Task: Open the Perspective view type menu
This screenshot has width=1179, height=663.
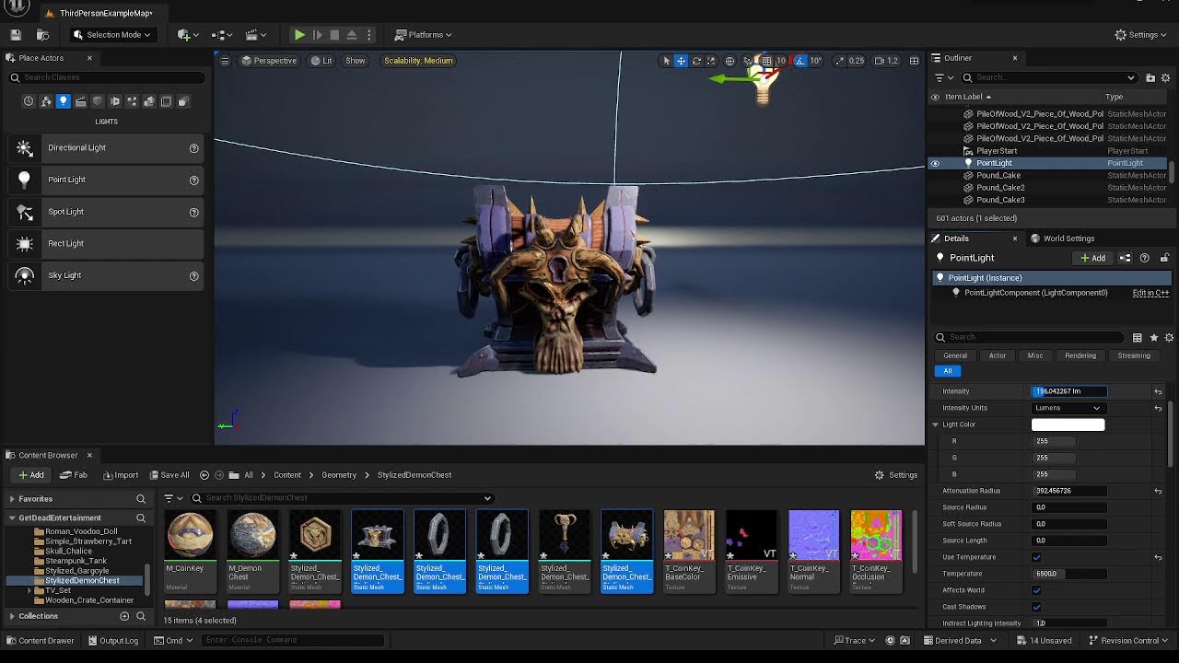Action: point(269,61)
